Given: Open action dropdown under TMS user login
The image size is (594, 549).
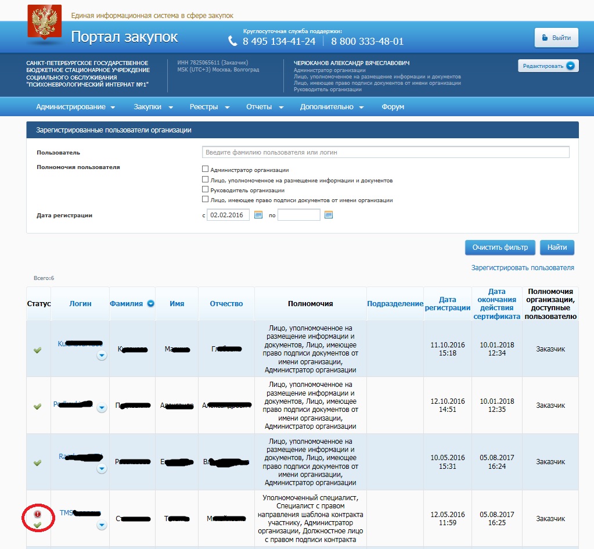Looking at the screenshot, I should (102, 525).
